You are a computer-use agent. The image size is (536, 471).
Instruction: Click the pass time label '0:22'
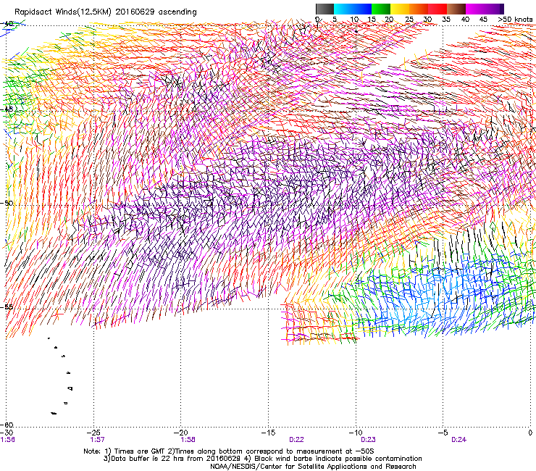(296, 440)
